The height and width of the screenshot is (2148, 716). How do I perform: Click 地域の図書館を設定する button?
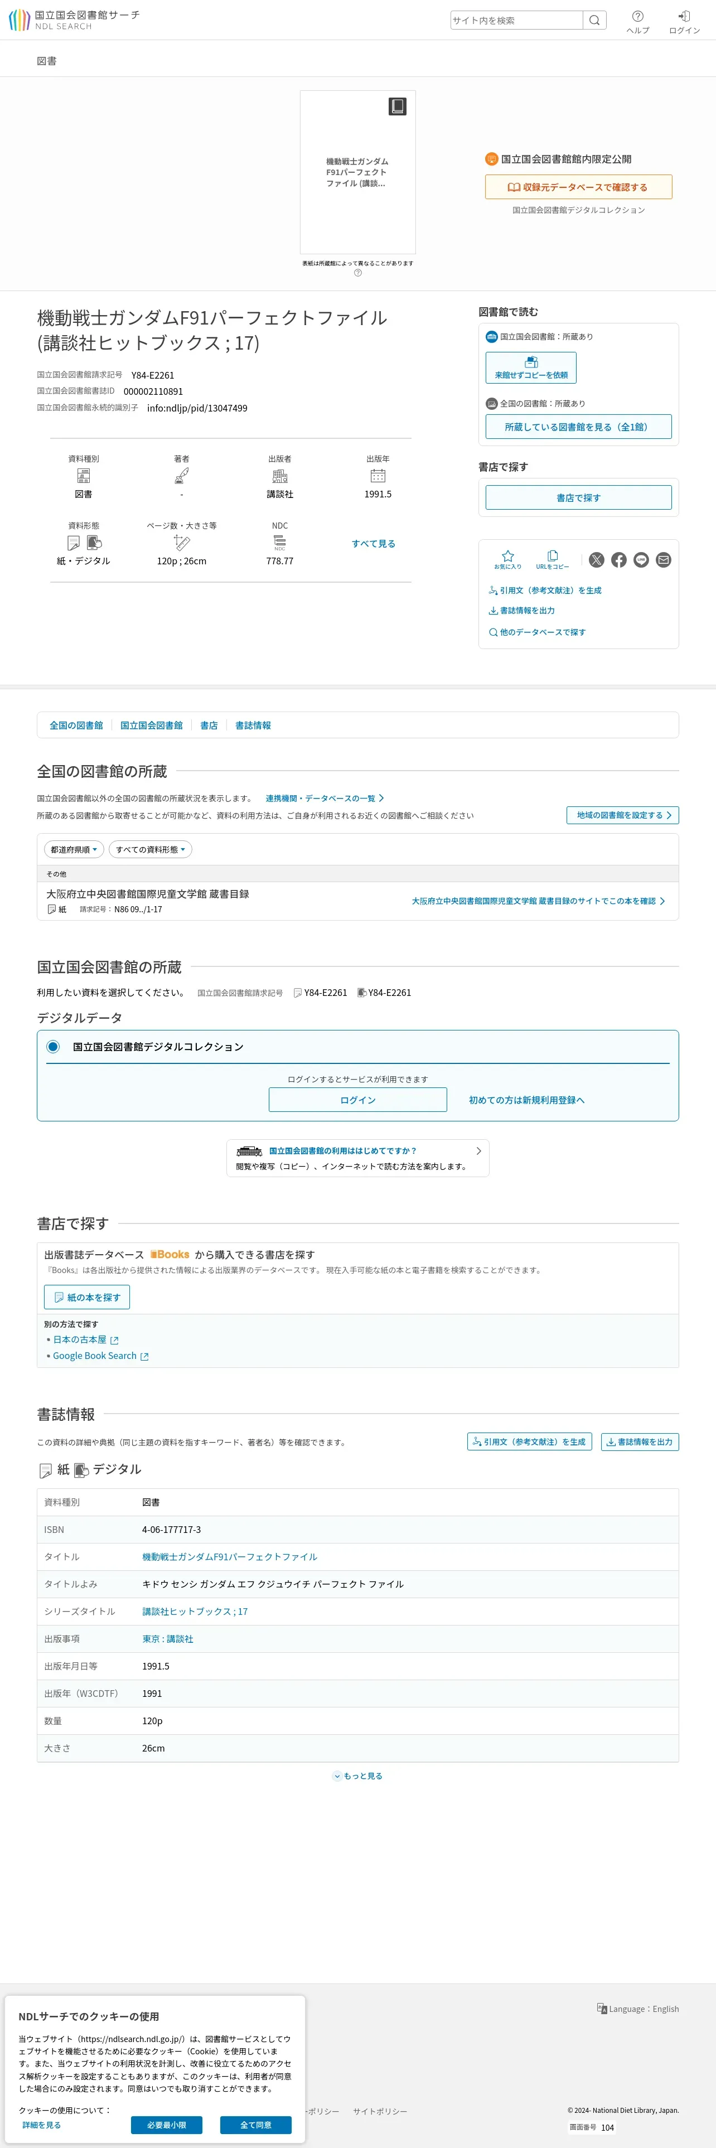click(x=623, y=815)
